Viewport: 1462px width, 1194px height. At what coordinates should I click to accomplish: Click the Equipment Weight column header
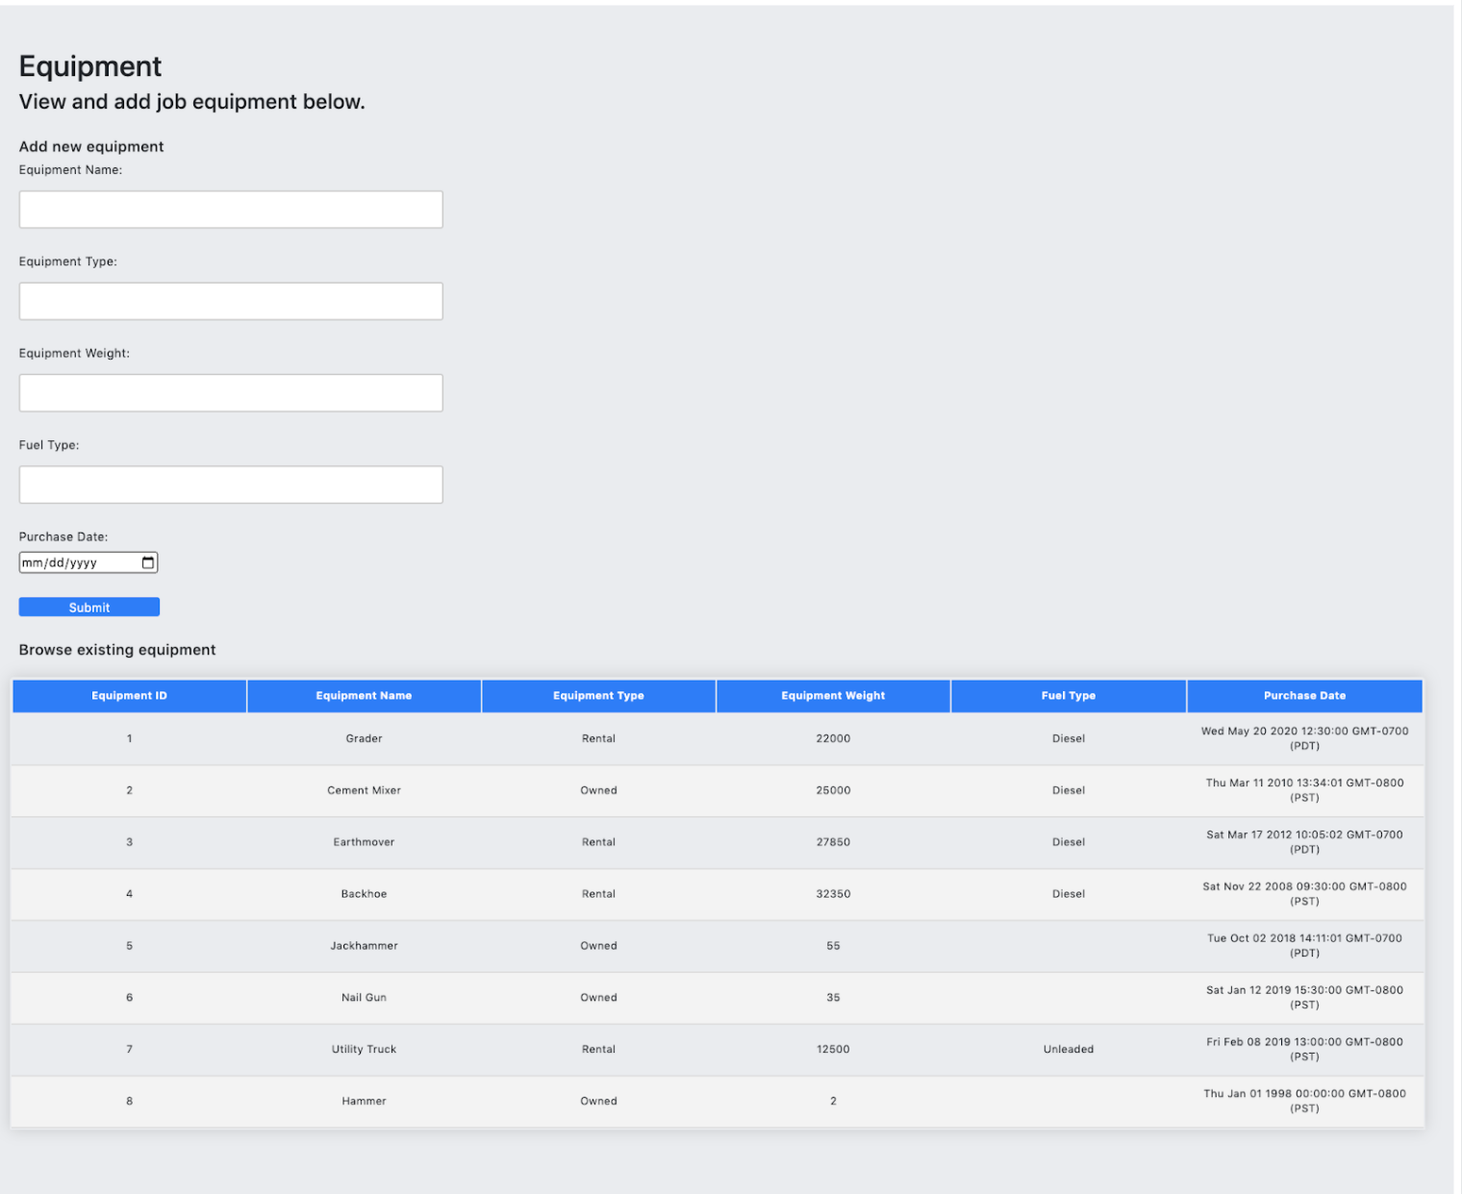(833, 695)
